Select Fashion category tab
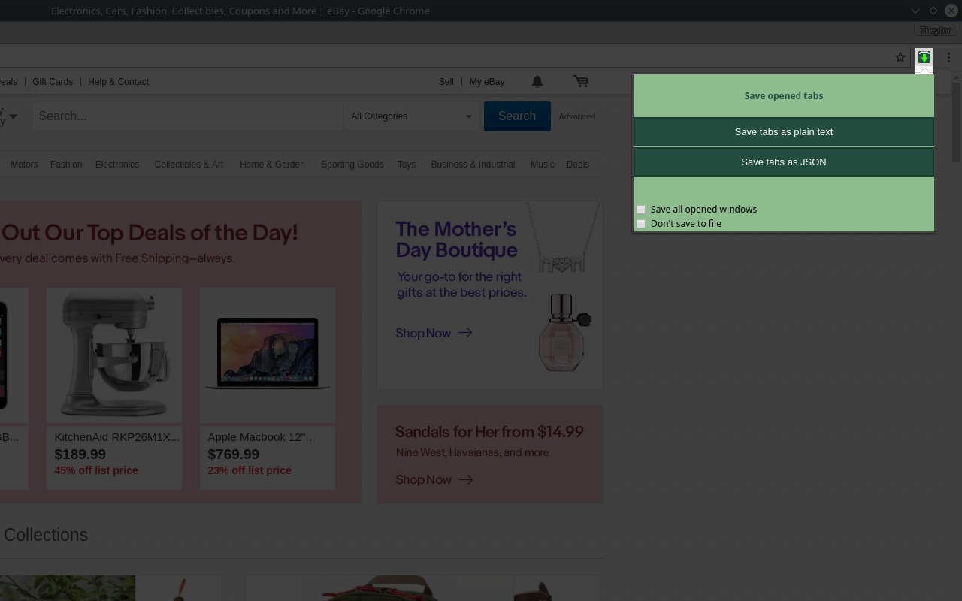The image size is (962, 601). point(66,165)
